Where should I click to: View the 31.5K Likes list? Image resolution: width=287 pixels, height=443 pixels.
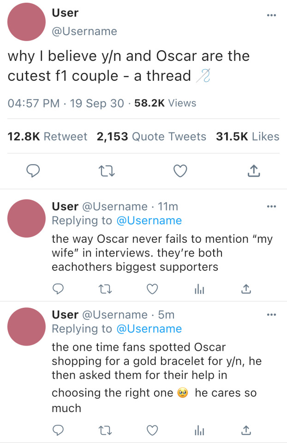pos(247,137)
